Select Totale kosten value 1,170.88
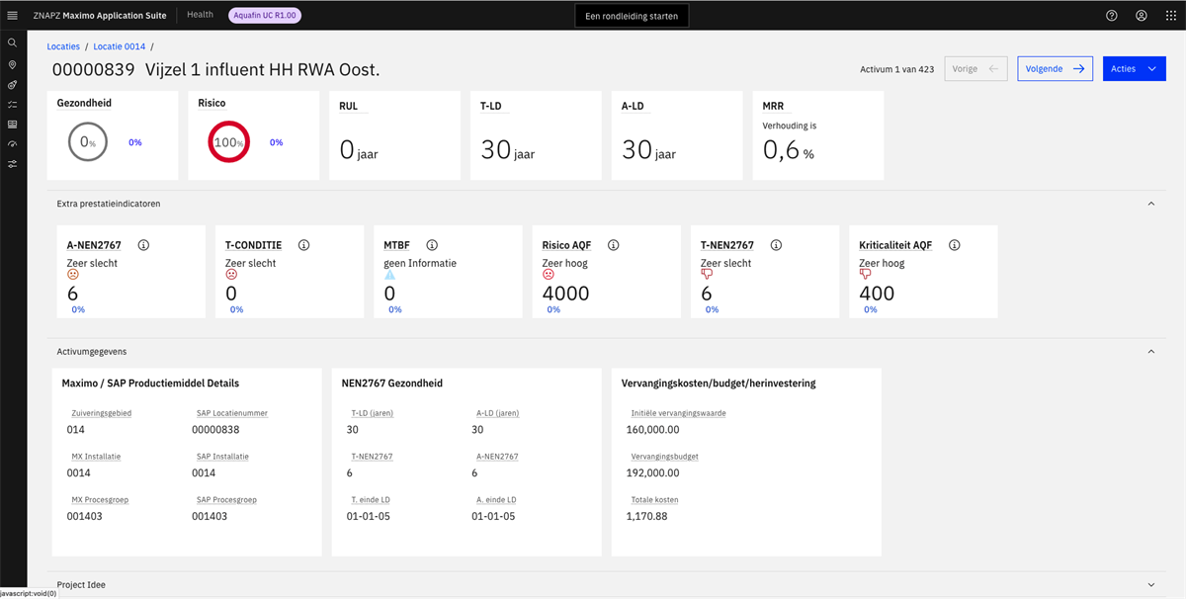The width and height of the screenshot is (1186, 599). click(647, 516)
